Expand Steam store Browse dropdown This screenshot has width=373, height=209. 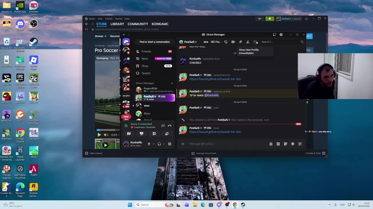101,36
